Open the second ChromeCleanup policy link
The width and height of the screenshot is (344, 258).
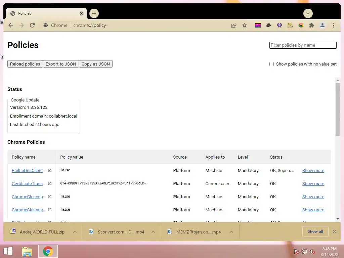click(29, 210)
